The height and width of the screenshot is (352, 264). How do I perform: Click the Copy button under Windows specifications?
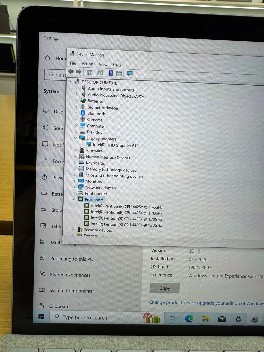click(164, 288)
